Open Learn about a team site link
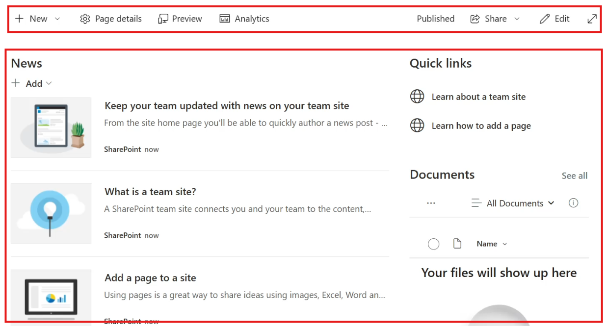This screenshot has width=607, height=326. [478, 97]
